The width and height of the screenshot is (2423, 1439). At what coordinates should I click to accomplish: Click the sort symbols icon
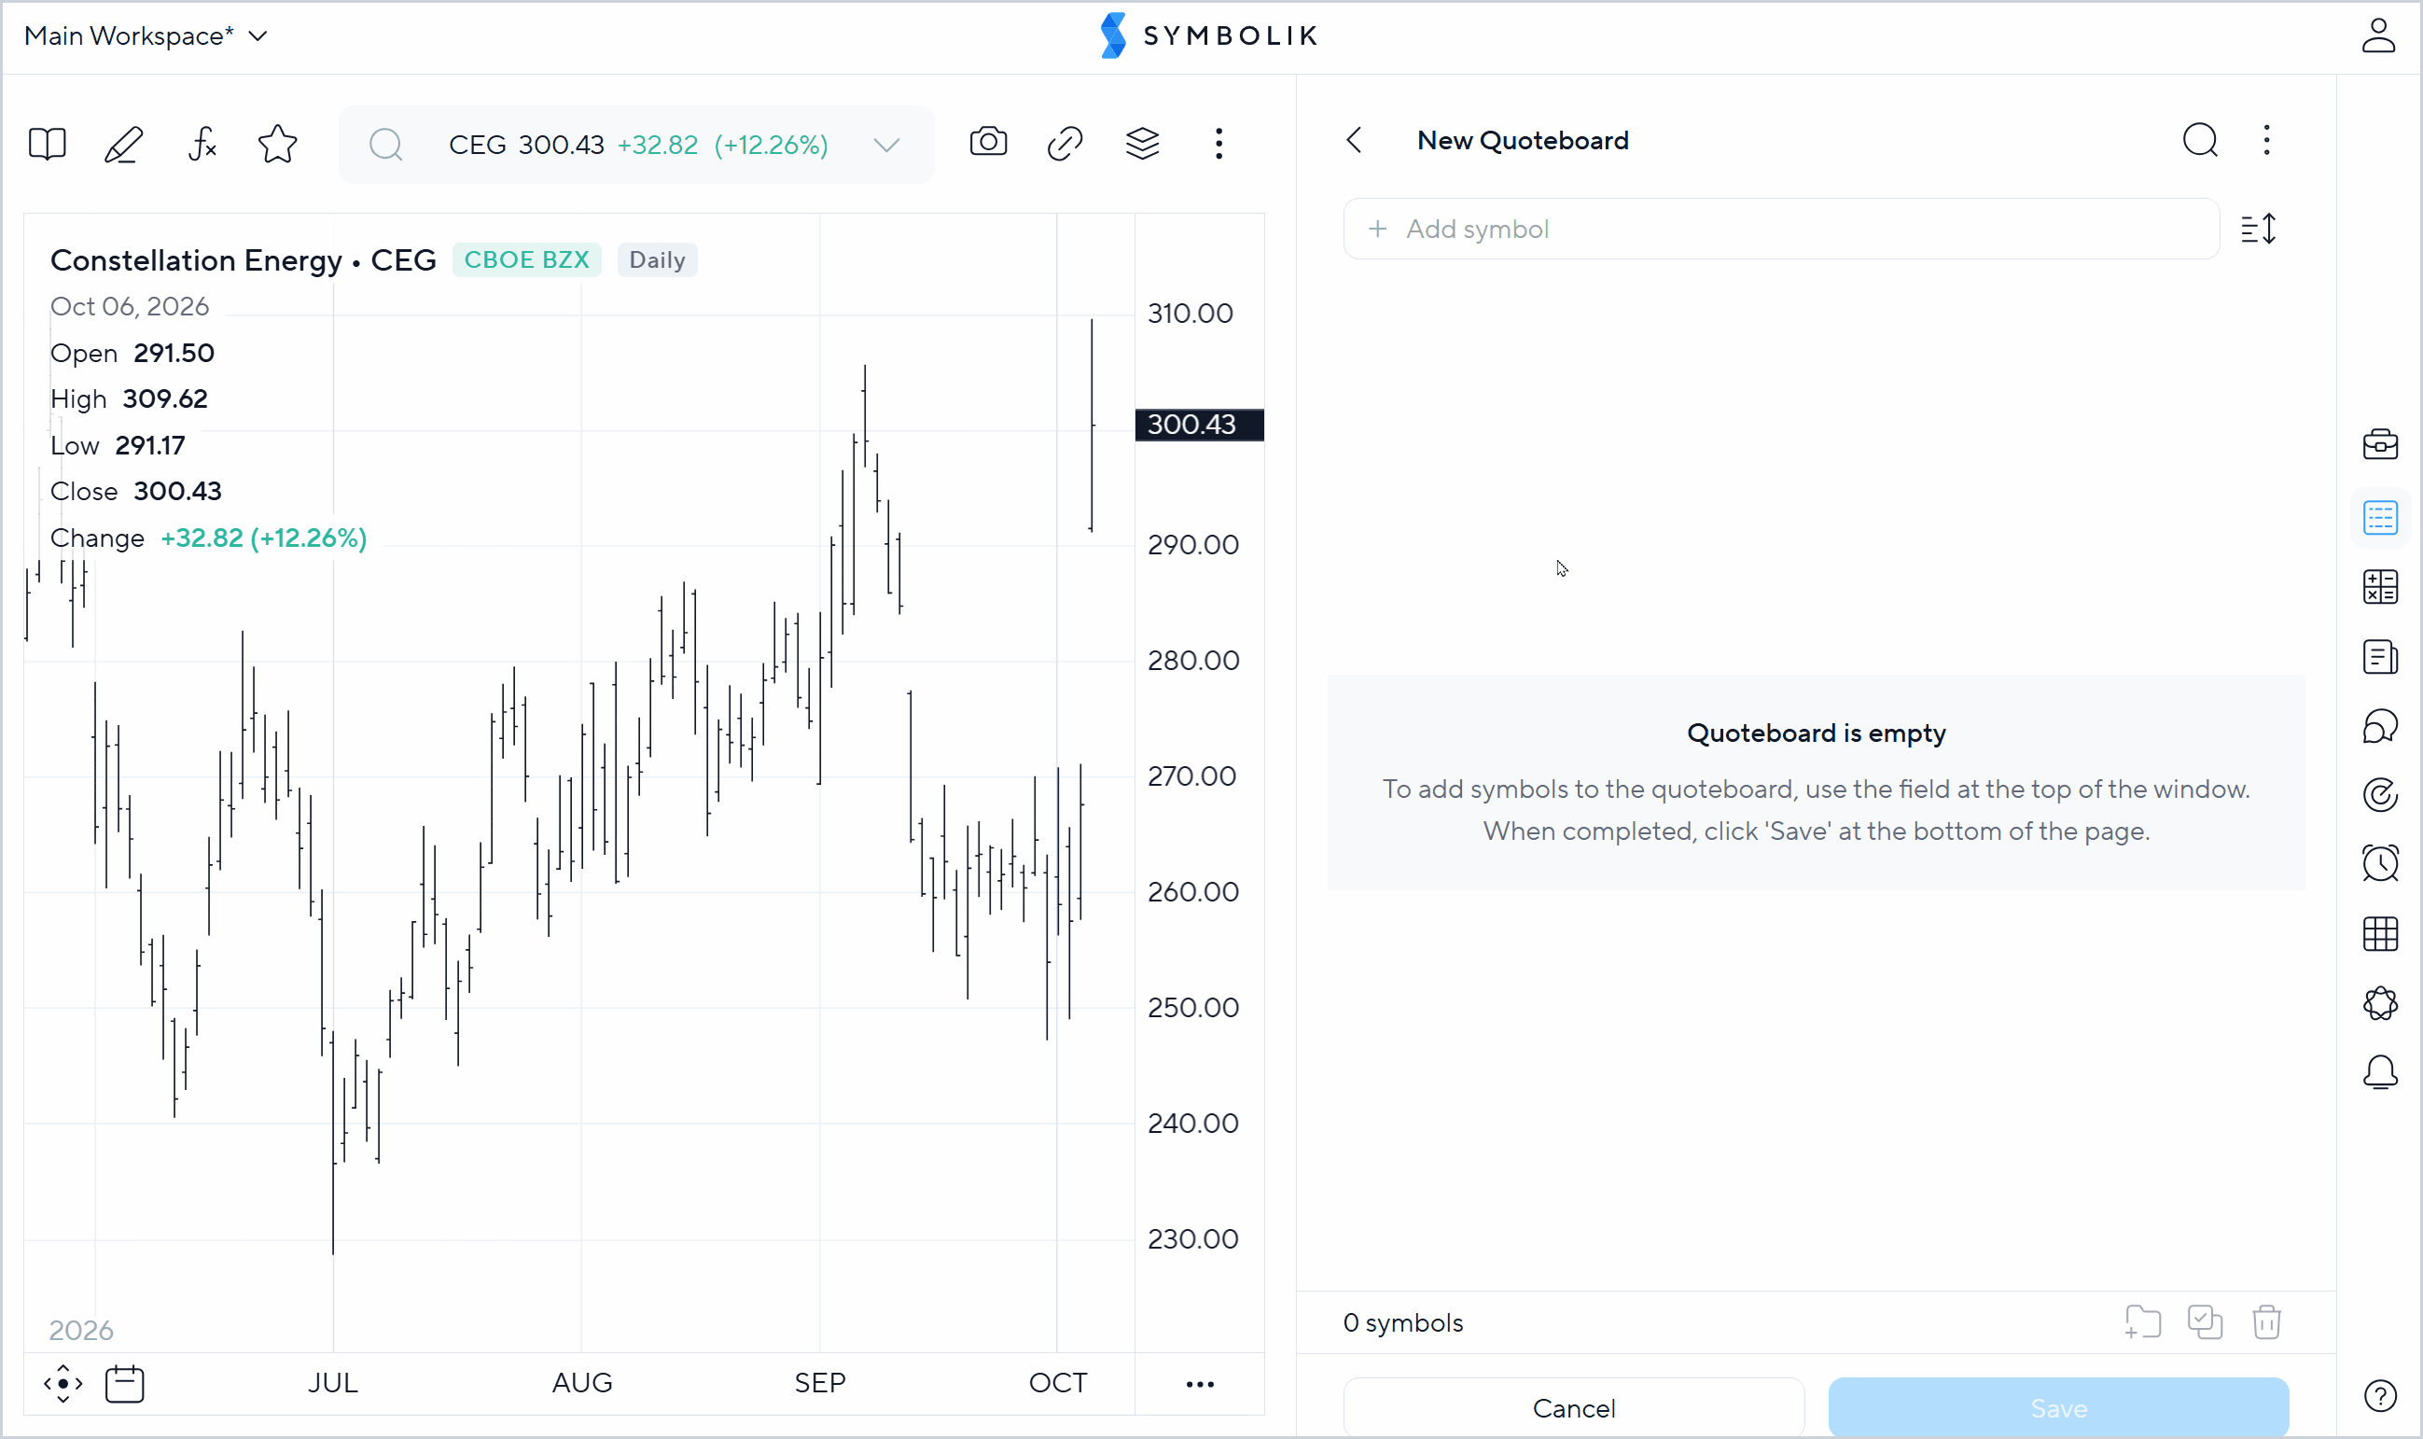[x=2259, y=230]
